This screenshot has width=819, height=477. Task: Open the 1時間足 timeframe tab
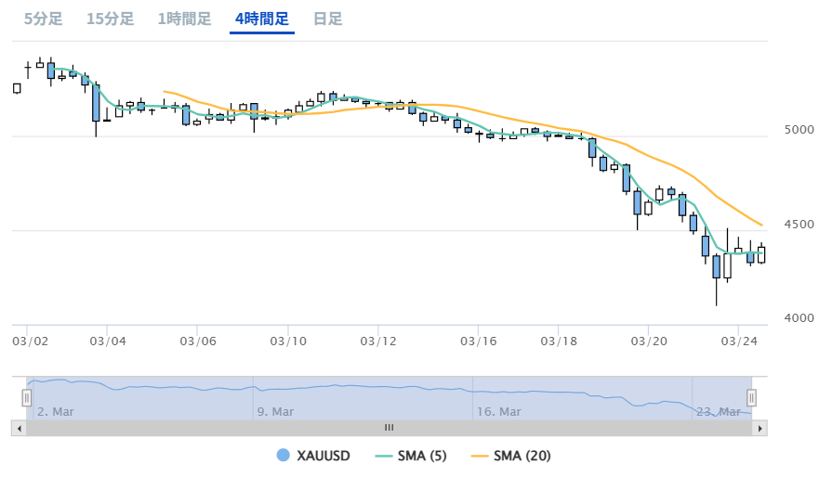click(184, 19)
